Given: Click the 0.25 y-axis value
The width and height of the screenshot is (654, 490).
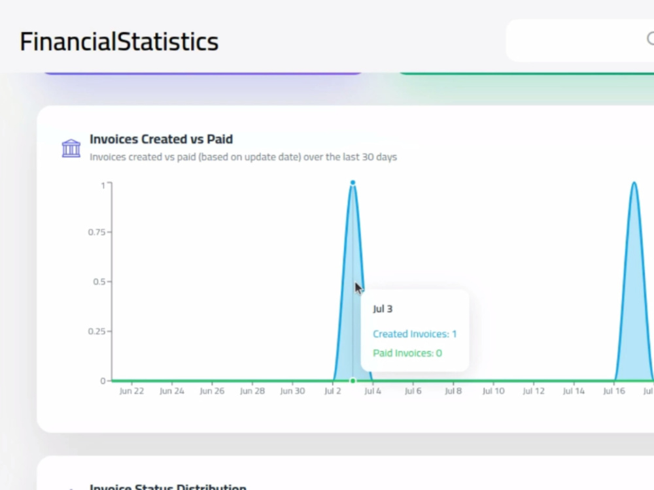Looking at the screenshot, I should pos(97,331).
